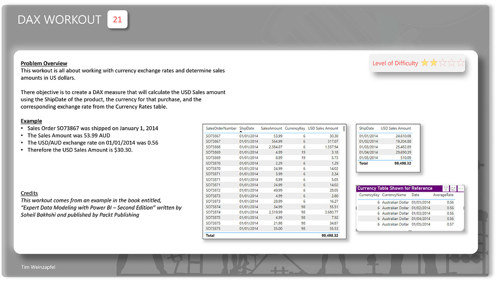The width and height of the screenshot is (498, 282).
Task: Click the fifth difficulty star
Action: [460, 63]
